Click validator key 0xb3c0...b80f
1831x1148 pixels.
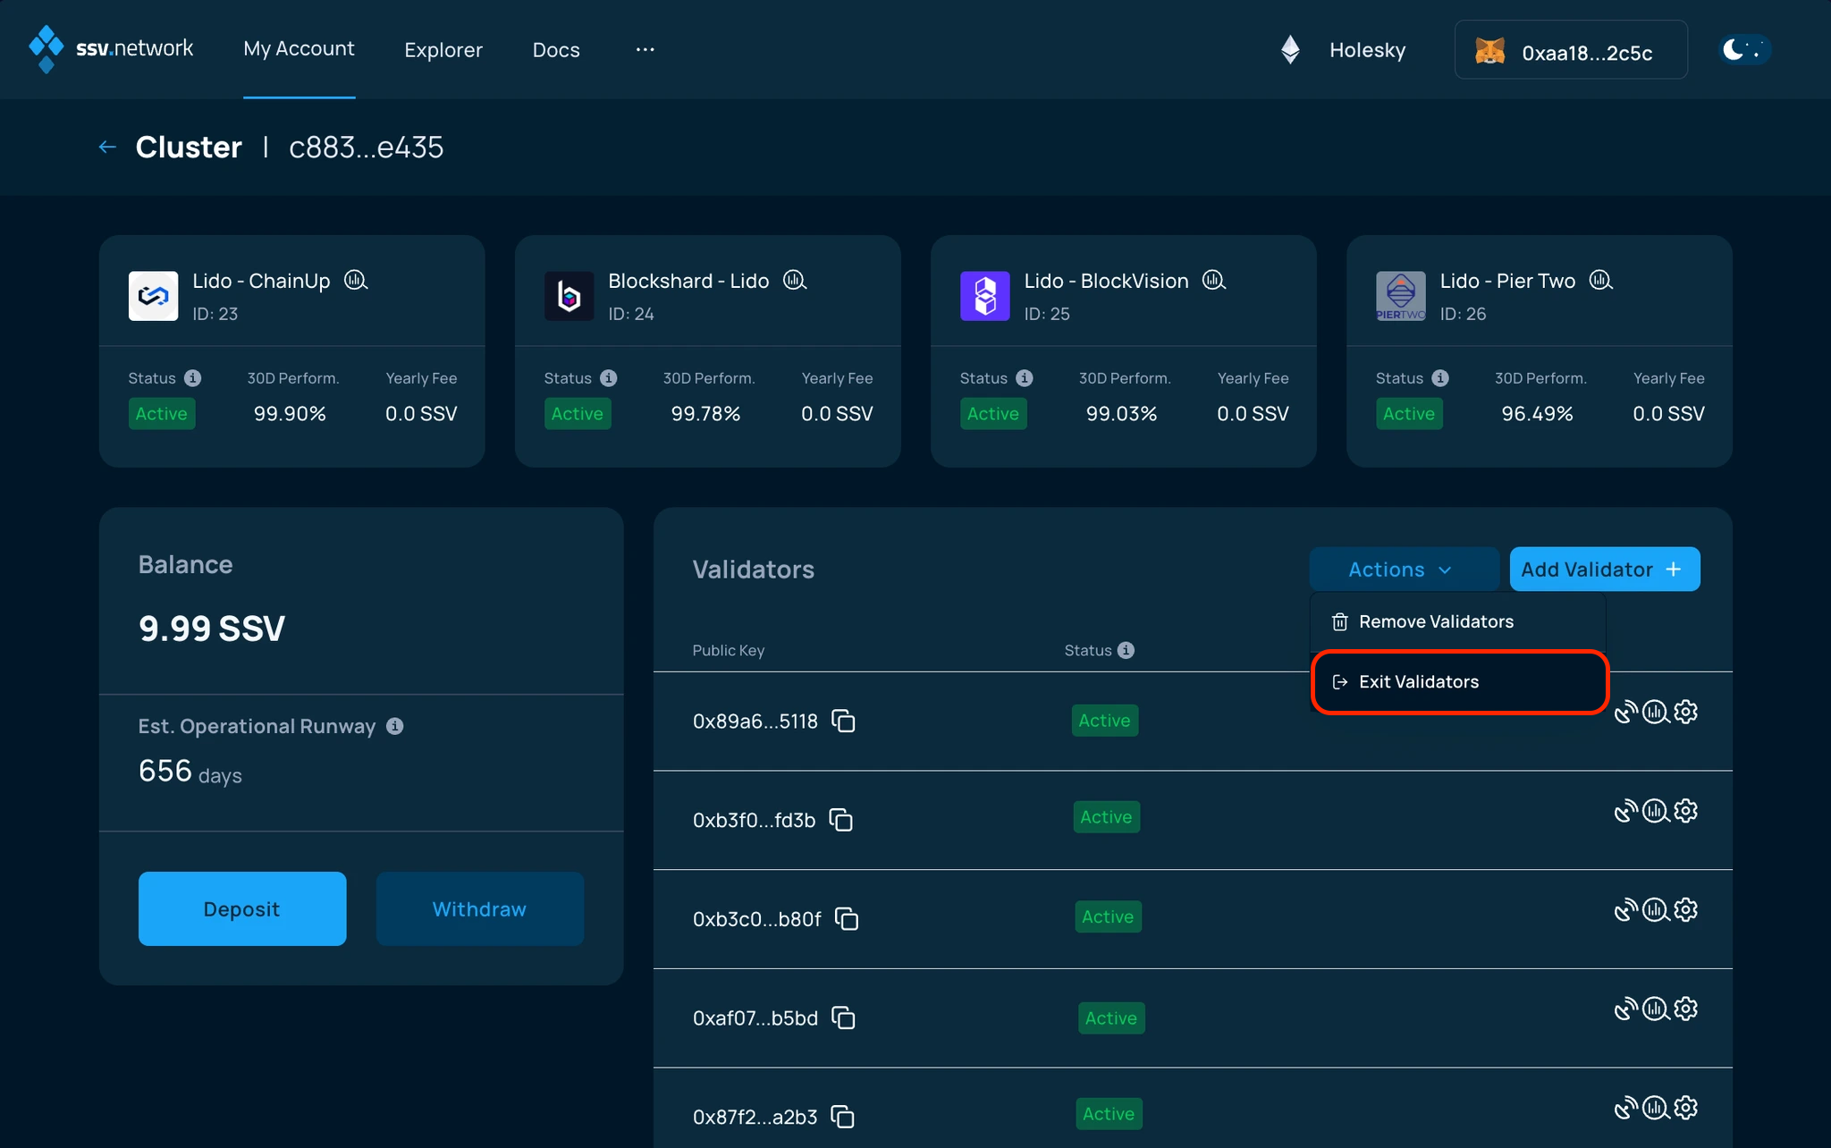click(x=757, y=919)
